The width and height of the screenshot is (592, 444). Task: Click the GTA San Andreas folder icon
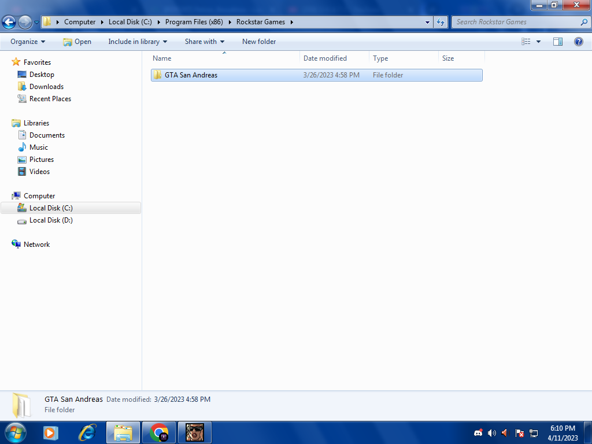[157, 75]
